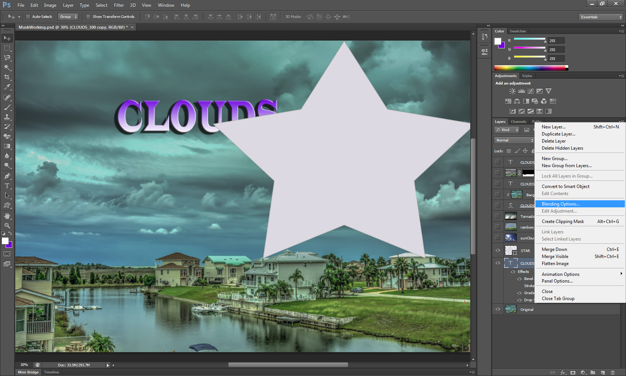Screen dimensions: 626x376
Task: Select the Move tool
Action: [7, 38]
